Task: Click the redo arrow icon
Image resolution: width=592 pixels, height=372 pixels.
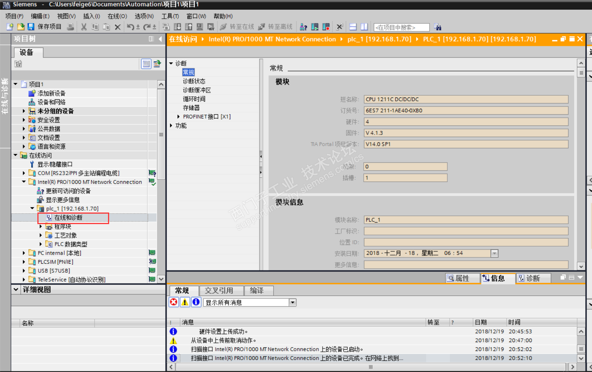Action: [x=147, y=27]
